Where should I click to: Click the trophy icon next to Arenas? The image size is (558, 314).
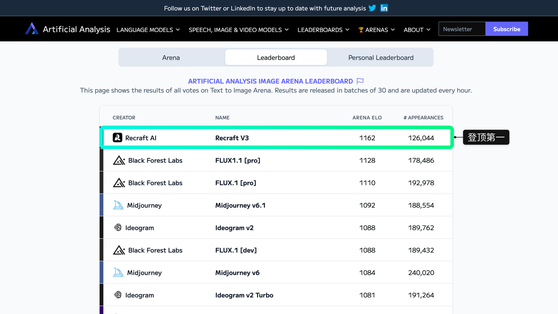[x=361, y=30]
